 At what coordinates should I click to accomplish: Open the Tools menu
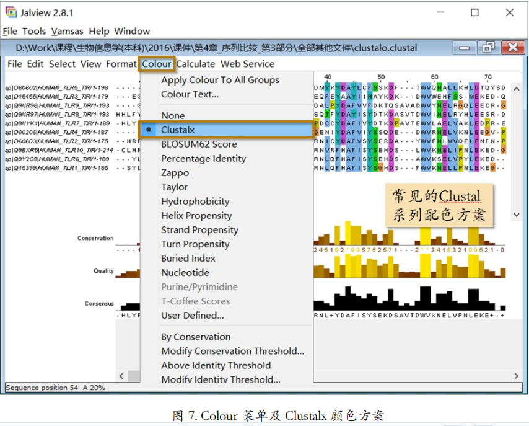pos(34,31)
